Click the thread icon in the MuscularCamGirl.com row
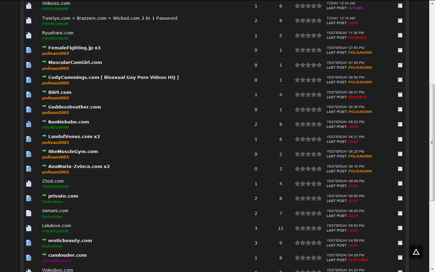435x272 pixels. 29,65
